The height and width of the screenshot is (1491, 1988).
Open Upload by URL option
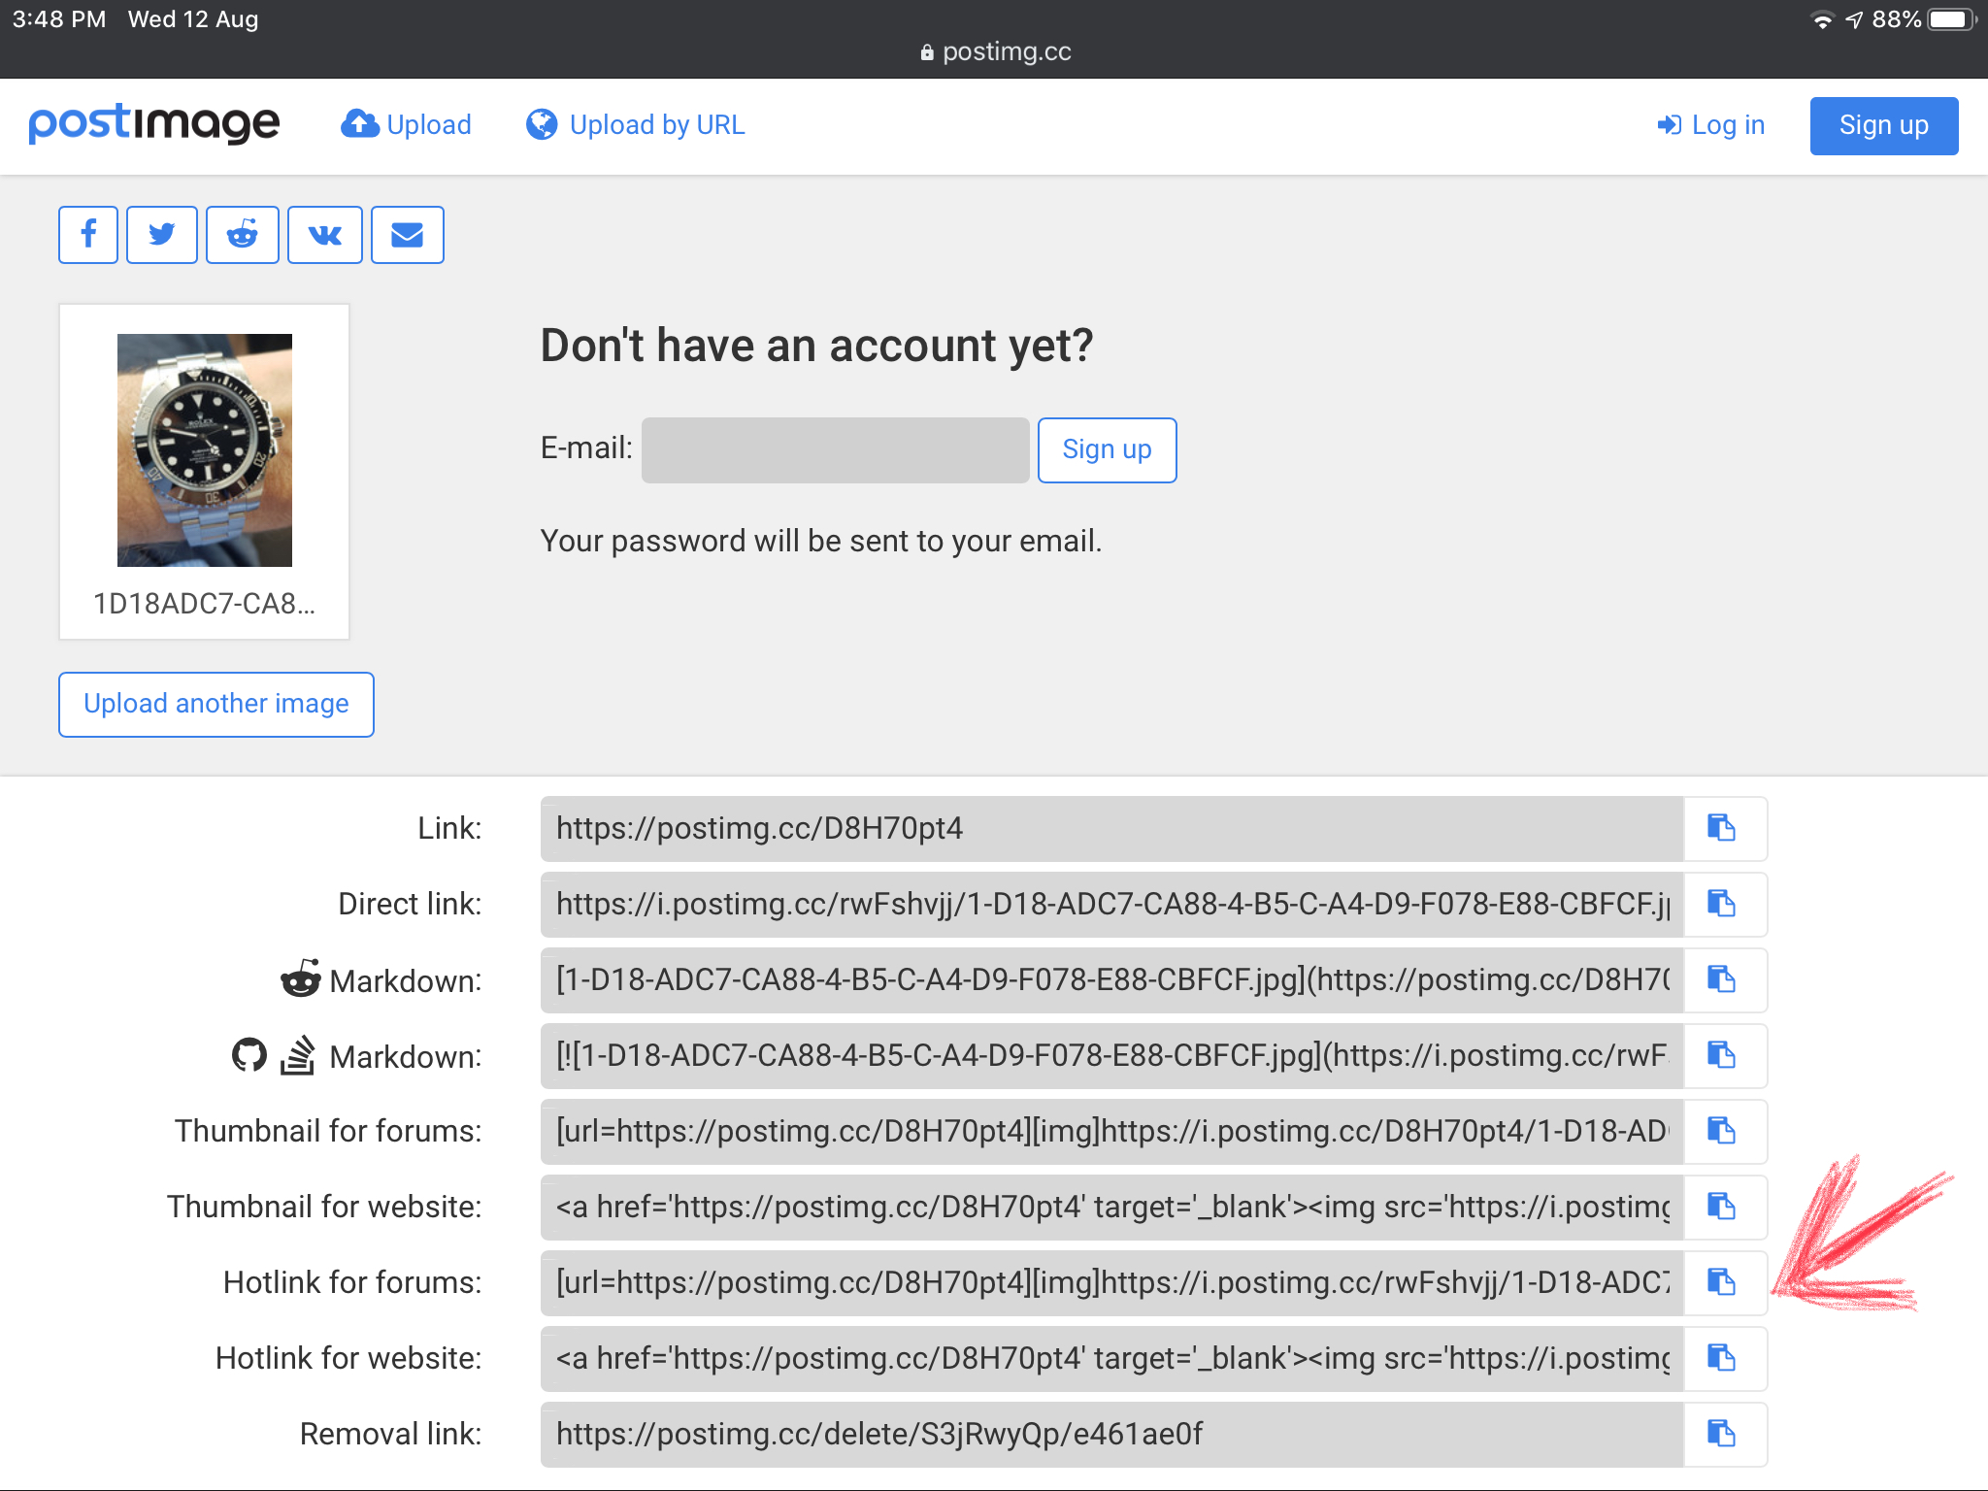pyautogui.click(x=637, y=125)
